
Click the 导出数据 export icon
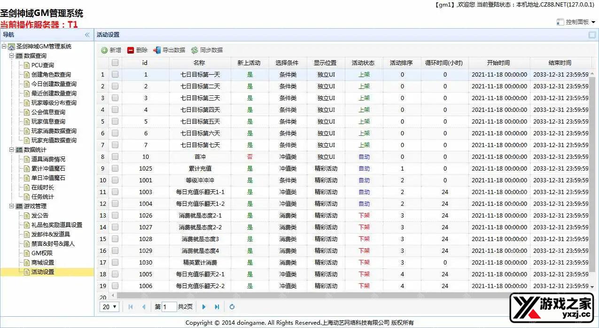pos(157,50)
